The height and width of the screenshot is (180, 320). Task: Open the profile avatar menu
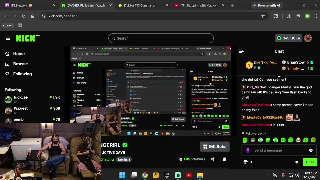[x=308, y=38]
